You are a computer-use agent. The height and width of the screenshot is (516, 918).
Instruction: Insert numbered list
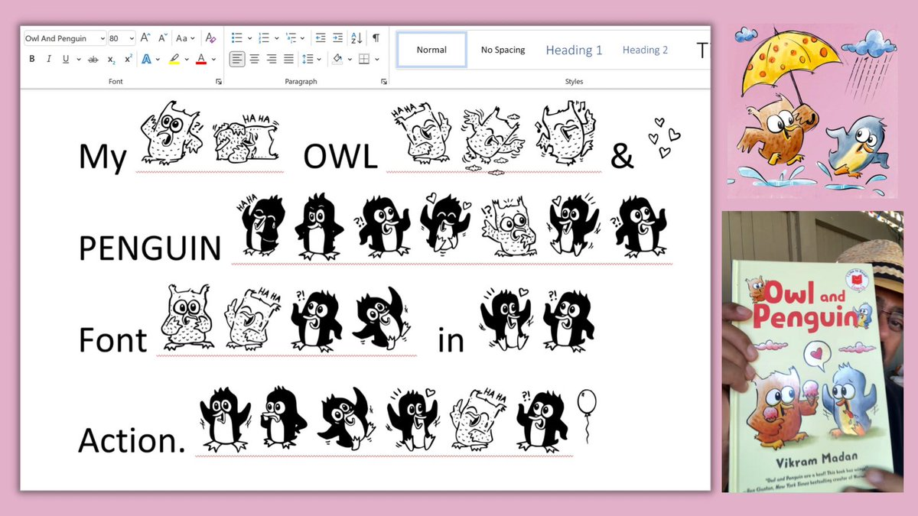pos(263,37)
